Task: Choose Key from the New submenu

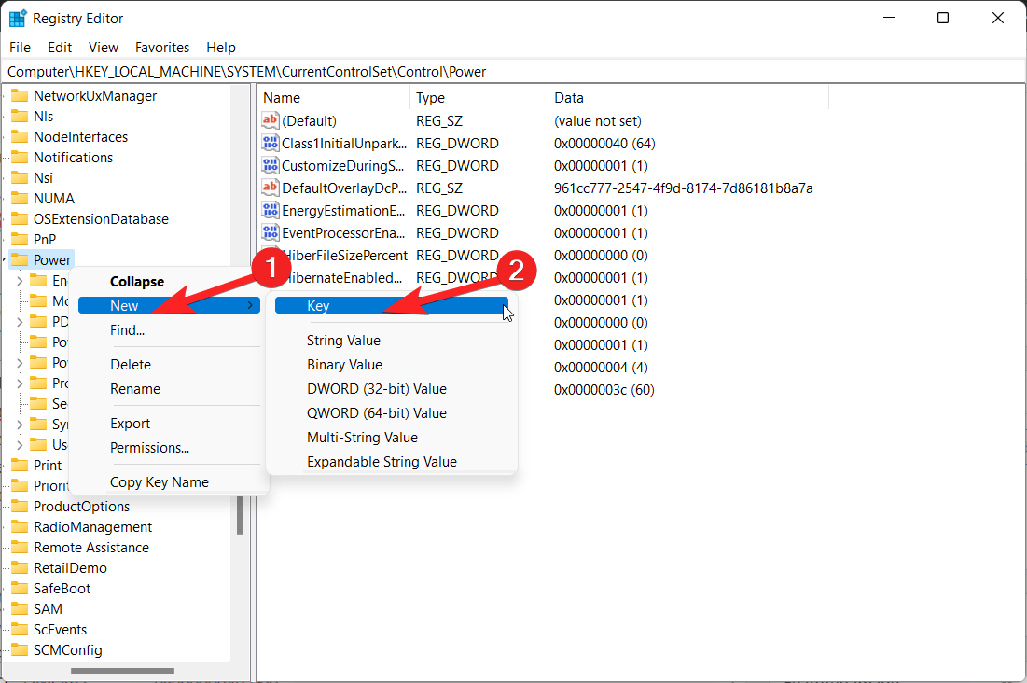Action: (318, 305)
